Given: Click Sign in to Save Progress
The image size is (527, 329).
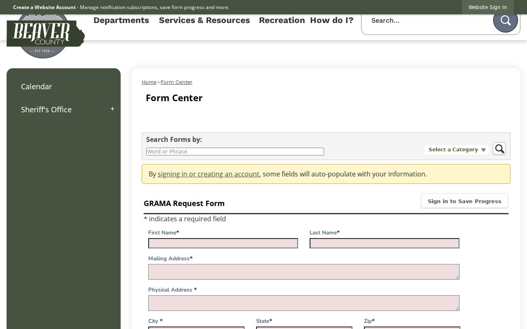Looking at the screenshot, I should 464,201.
